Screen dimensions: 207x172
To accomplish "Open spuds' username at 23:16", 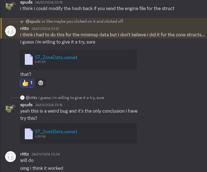I will click(26, 105).
